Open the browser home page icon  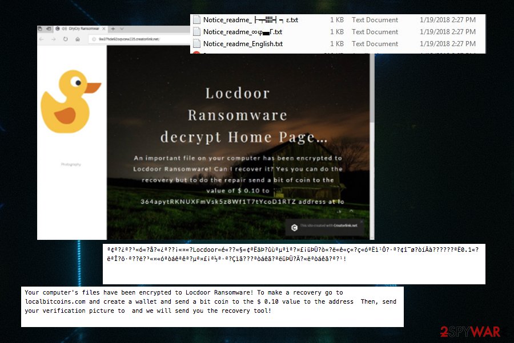click(x=77, y=38)
